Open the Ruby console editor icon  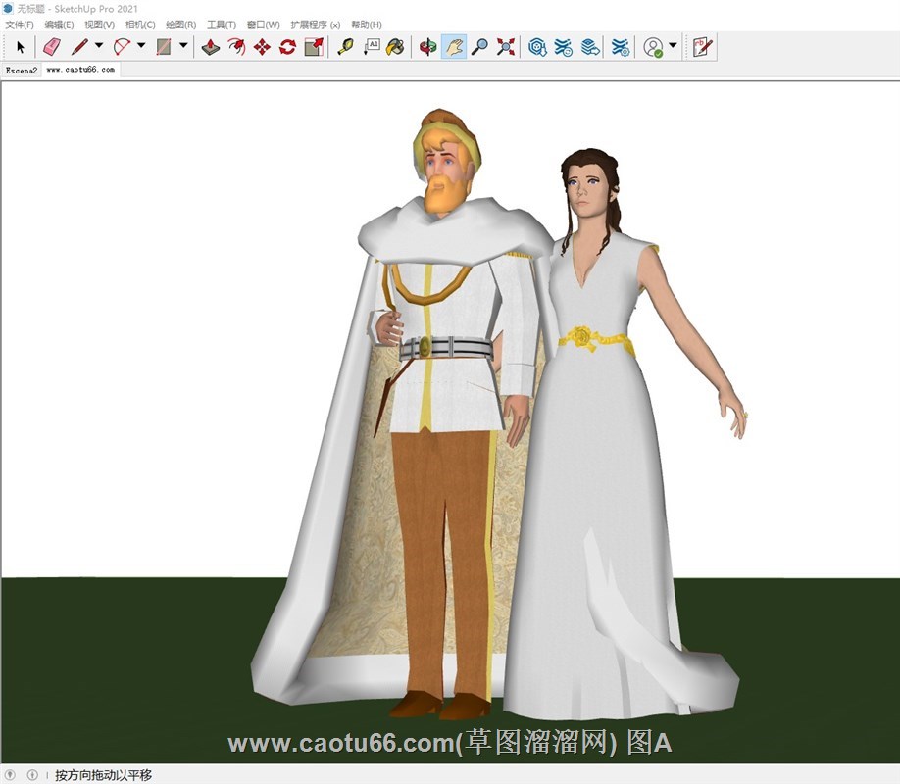pyautogui.click(x=702, y=46)
